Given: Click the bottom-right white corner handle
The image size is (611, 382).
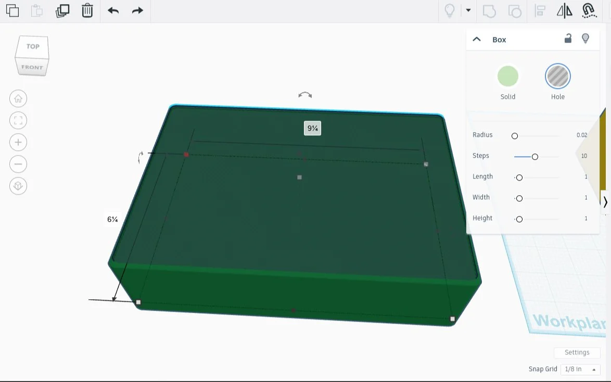Looking at the screenshot, I should [x=452, y=319].
